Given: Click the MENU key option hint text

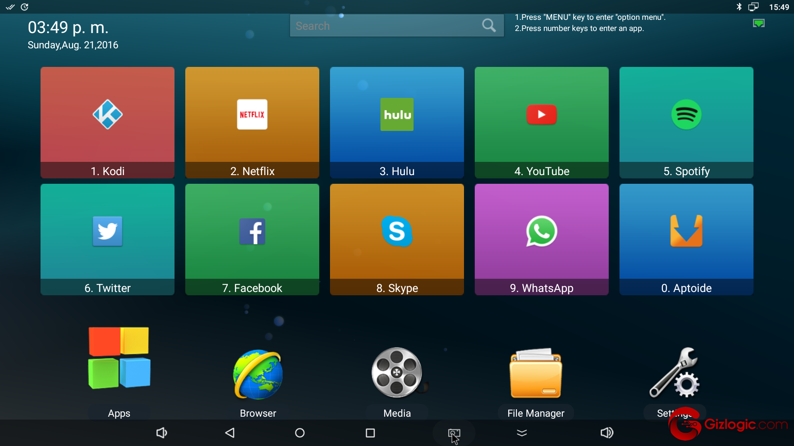Looking at the screenshot, I should point(590,17).
